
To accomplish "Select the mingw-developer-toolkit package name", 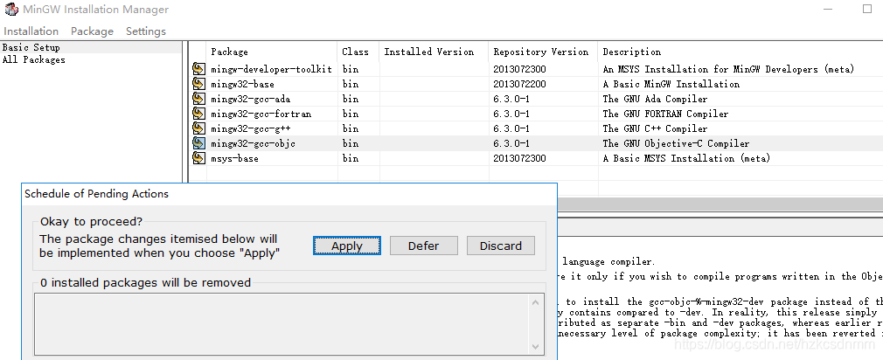I will click(x=271, y=69).
